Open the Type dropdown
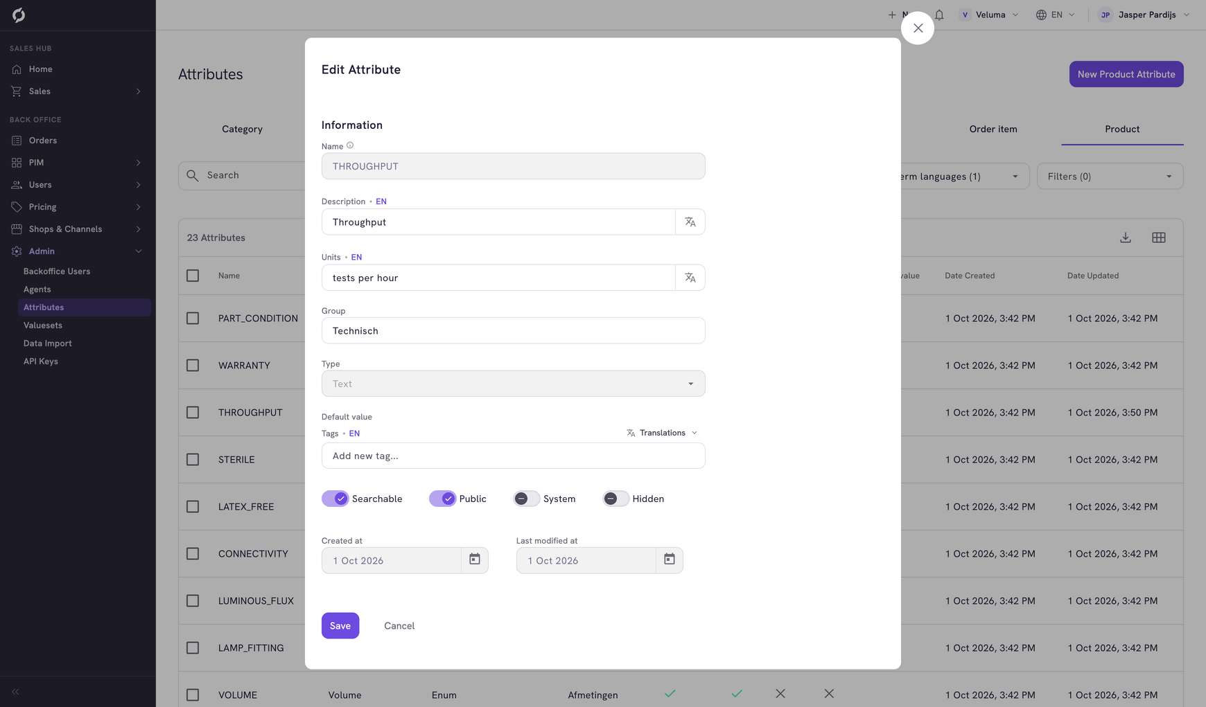 click(514, 384)
